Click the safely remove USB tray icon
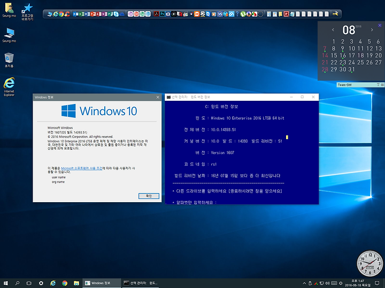Screen dimensions: 385x288 pyautogui.click(x=310, y=283)
